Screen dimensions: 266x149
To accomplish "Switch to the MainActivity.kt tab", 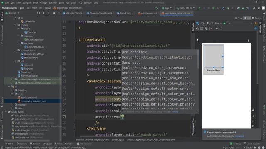I will [x=126, y=13].
